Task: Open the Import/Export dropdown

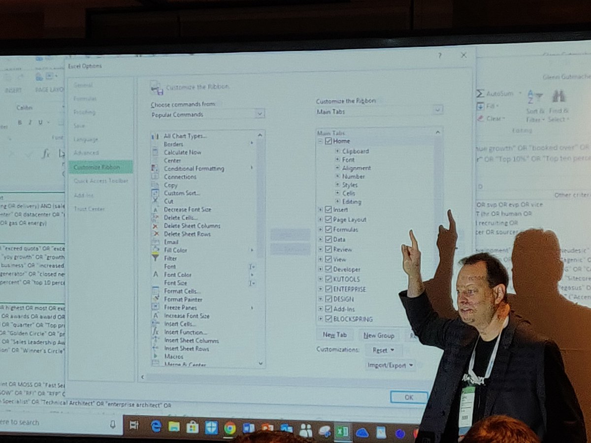Action: click(391, 365)
